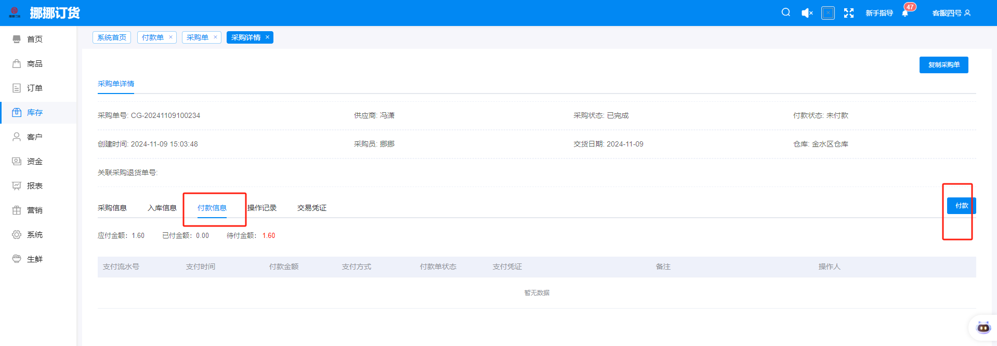Select the 操作记录 tab
Screen dimensions: 997x346
click(261, 208)
